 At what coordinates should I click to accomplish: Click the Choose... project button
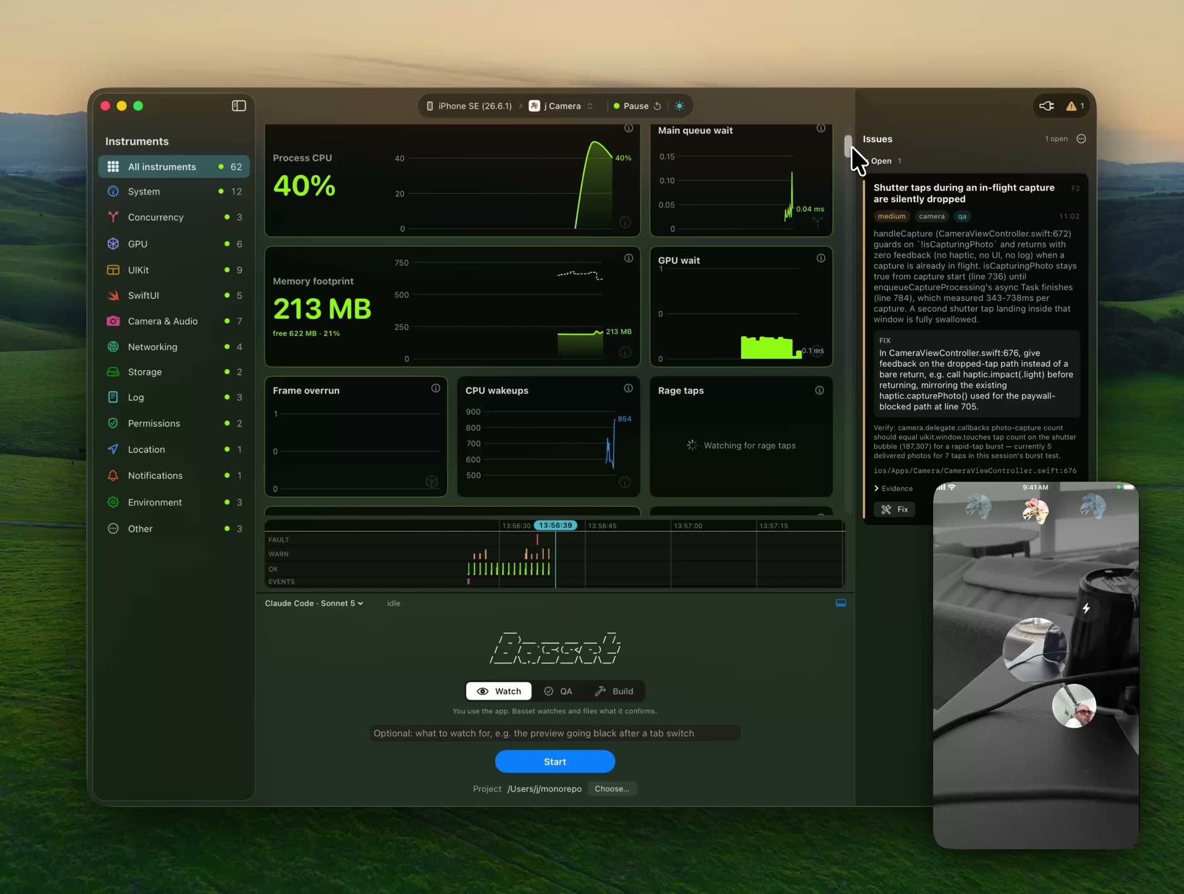coord(612,789)
